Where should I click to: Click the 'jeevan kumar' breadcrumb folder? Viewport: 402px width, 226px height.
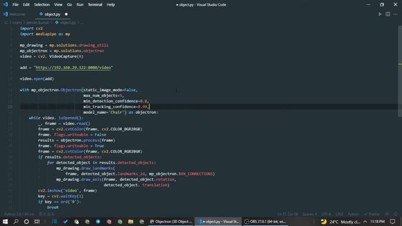coord(38,23)
